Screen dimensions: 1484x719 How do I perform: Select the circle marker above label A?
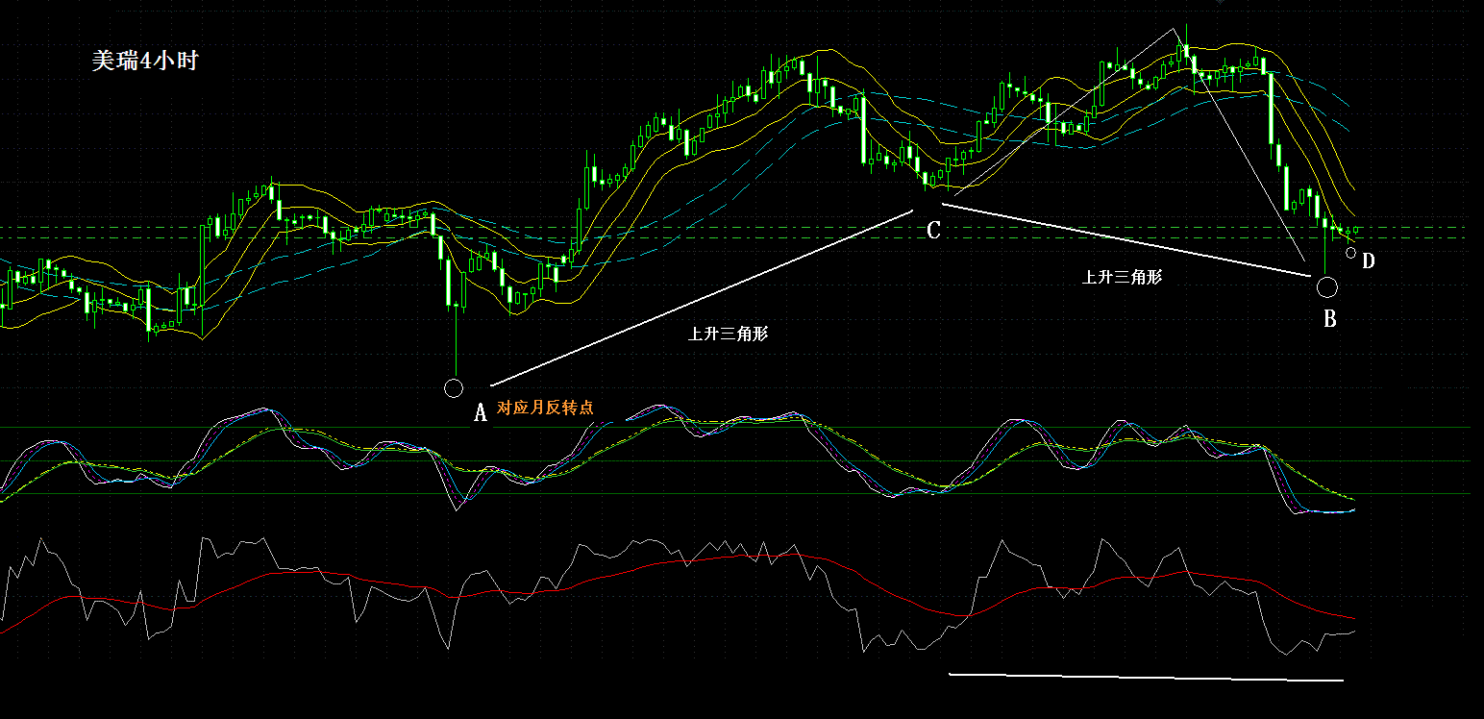coord(455,388)
